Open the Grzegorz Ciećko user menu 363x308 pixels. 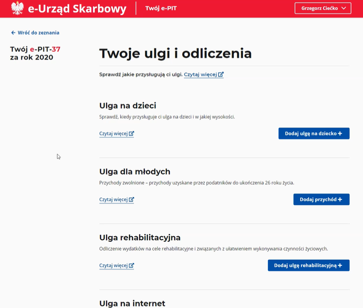point(320,8)
